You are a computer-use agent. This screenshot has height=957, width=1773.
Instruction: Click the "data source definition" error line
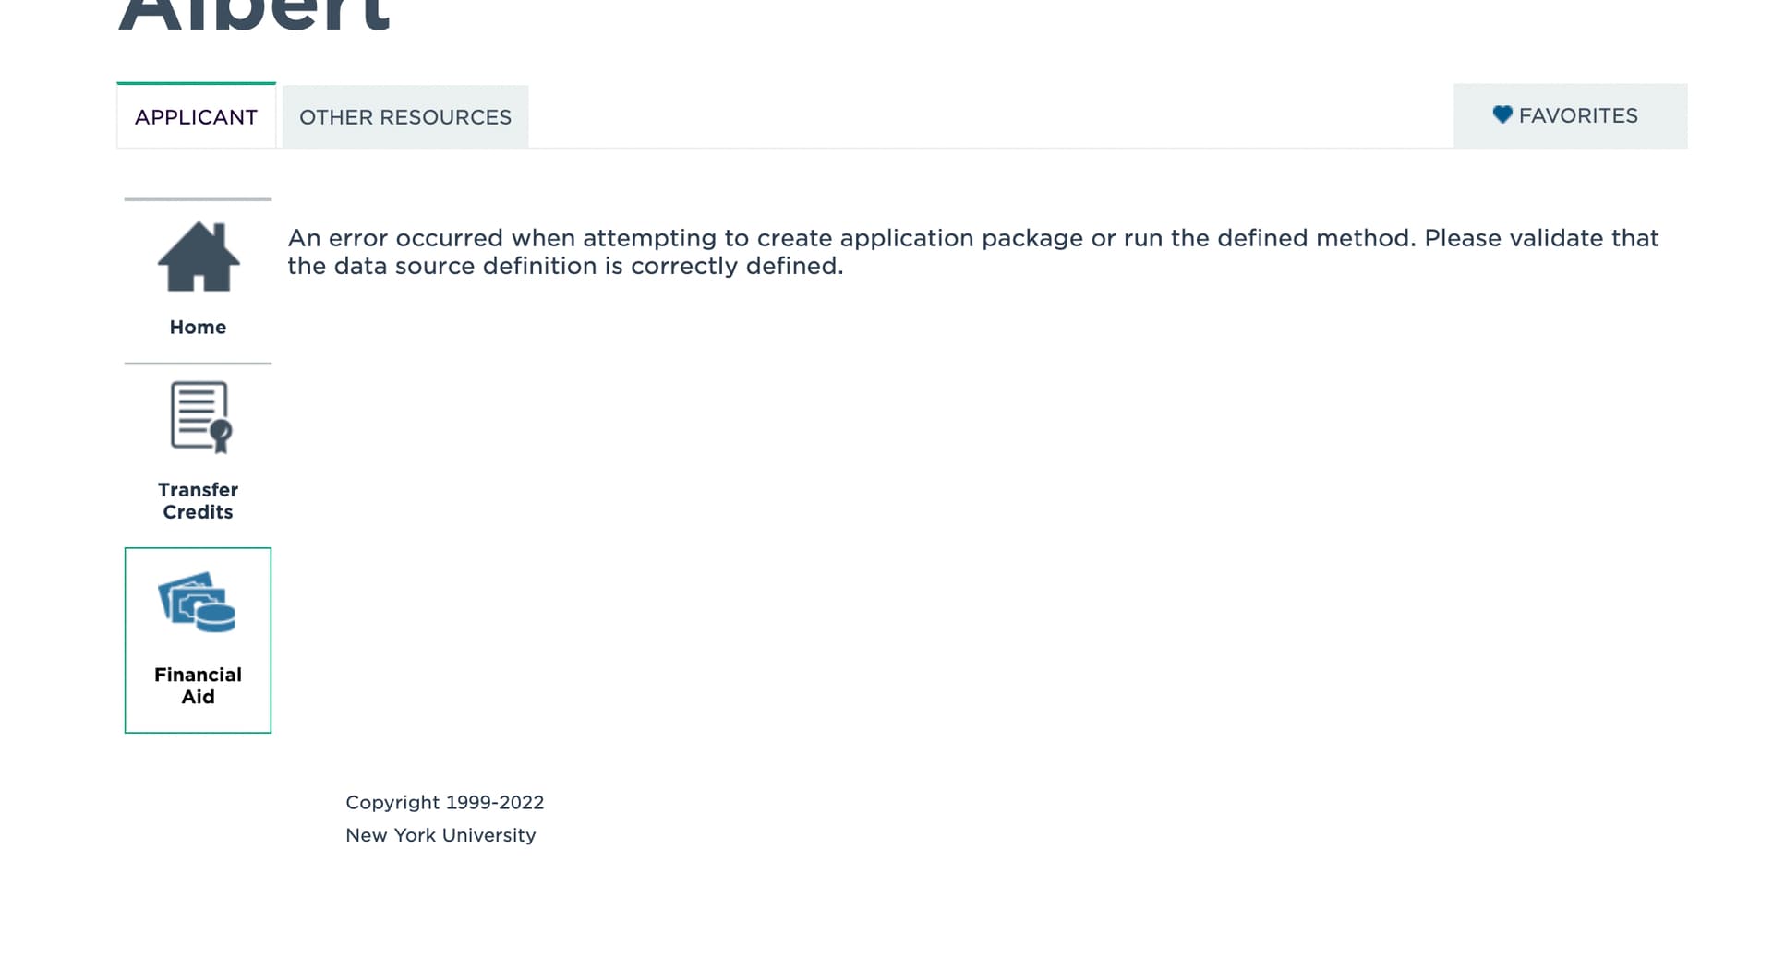tap(565, 266)
